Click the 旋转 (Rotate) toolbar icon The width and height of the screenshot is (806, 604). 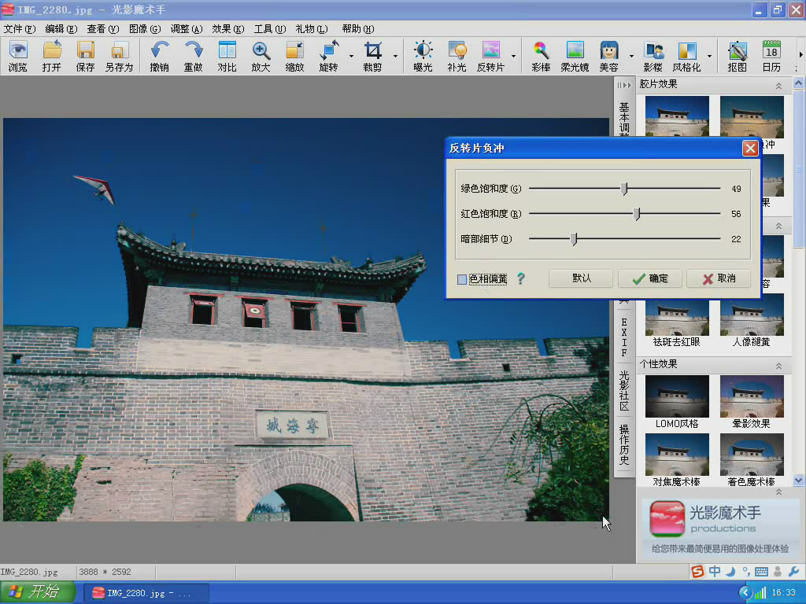coord(328,56)
